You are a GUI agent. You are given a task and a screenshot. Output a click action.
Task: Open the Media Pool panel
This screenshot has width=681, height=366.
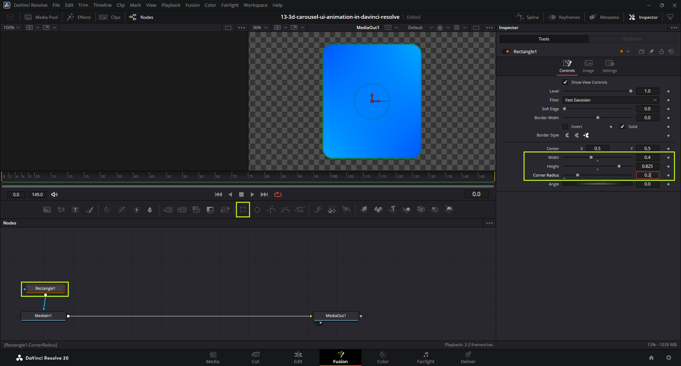point(41,17)
